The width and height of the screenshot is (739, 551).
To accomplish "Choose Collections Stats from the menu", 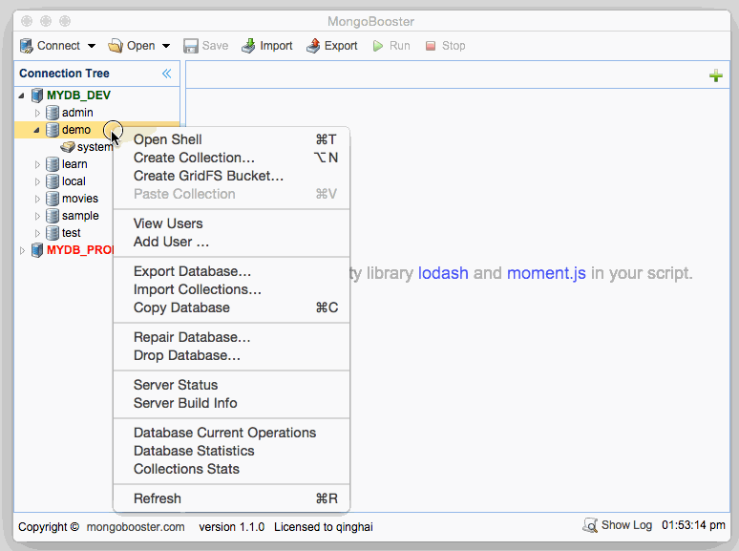I will [x=231, y=469].
